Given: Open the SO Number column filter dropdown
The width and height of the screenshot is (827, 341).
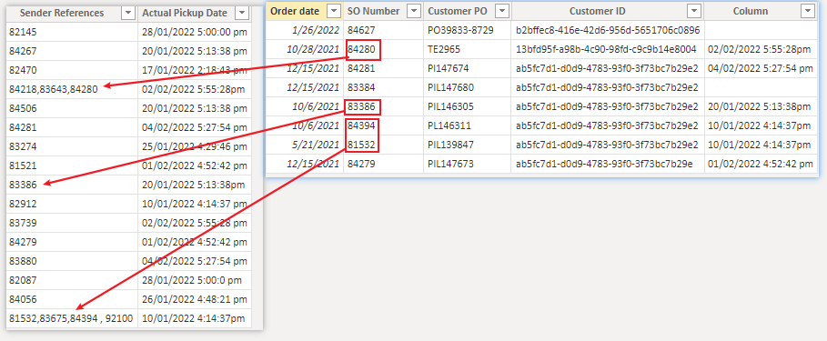Looking at the screenshot, I should click(415, 11).
